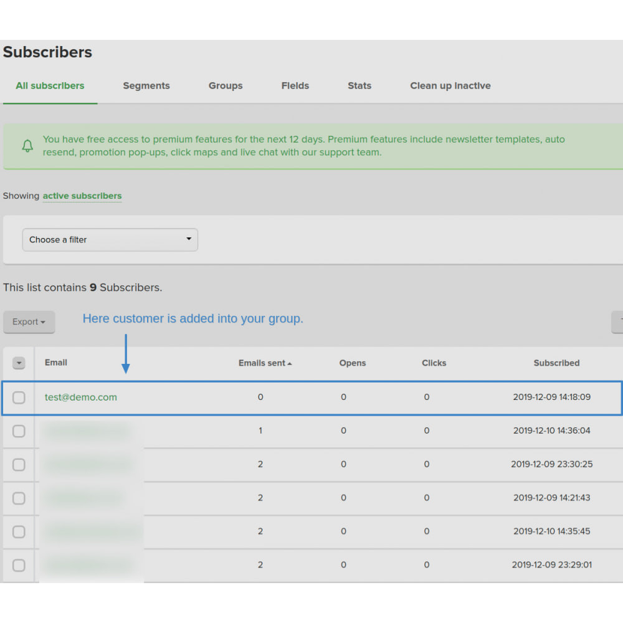Expand the Export dropdown button
The width and height of the screenshot is (623, 623).
point(29,322)
